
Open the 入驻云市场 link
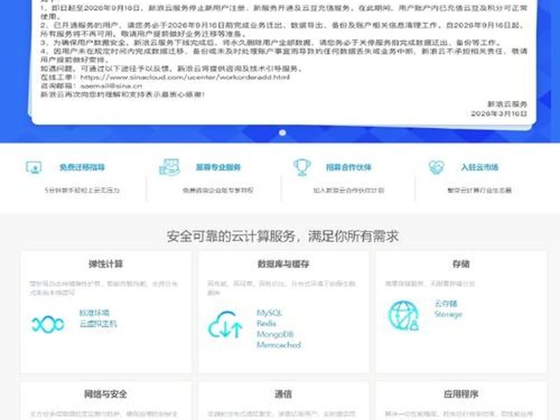pyautogui.click(x=479, y=167)
